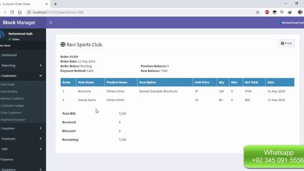
Task: Click the site info icon in address bar
Action: tap(29, 12)
